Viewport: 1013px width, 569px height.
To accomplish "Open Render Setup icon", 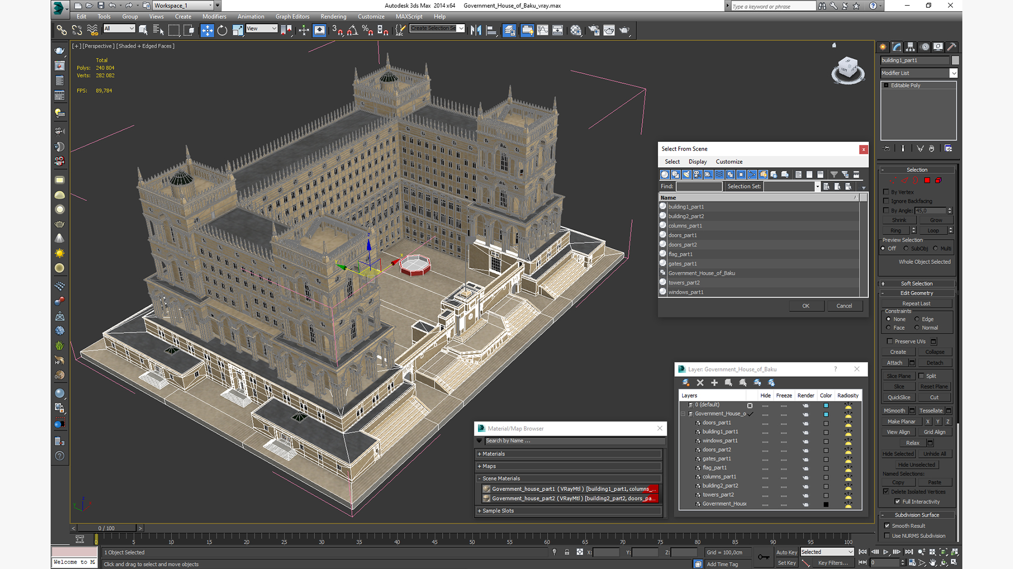I will [594, 30].
